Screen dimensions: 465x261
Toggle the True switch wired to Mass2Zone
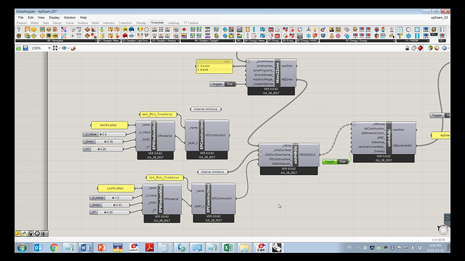tap(223, 84)
